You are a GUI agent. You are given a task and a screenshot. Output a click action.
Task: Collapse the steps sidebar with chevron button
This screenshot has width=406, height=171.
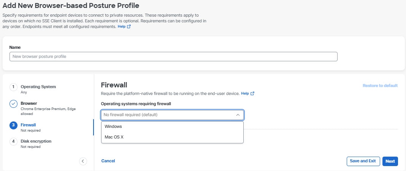pyautogui.click(x=83, y=161)
